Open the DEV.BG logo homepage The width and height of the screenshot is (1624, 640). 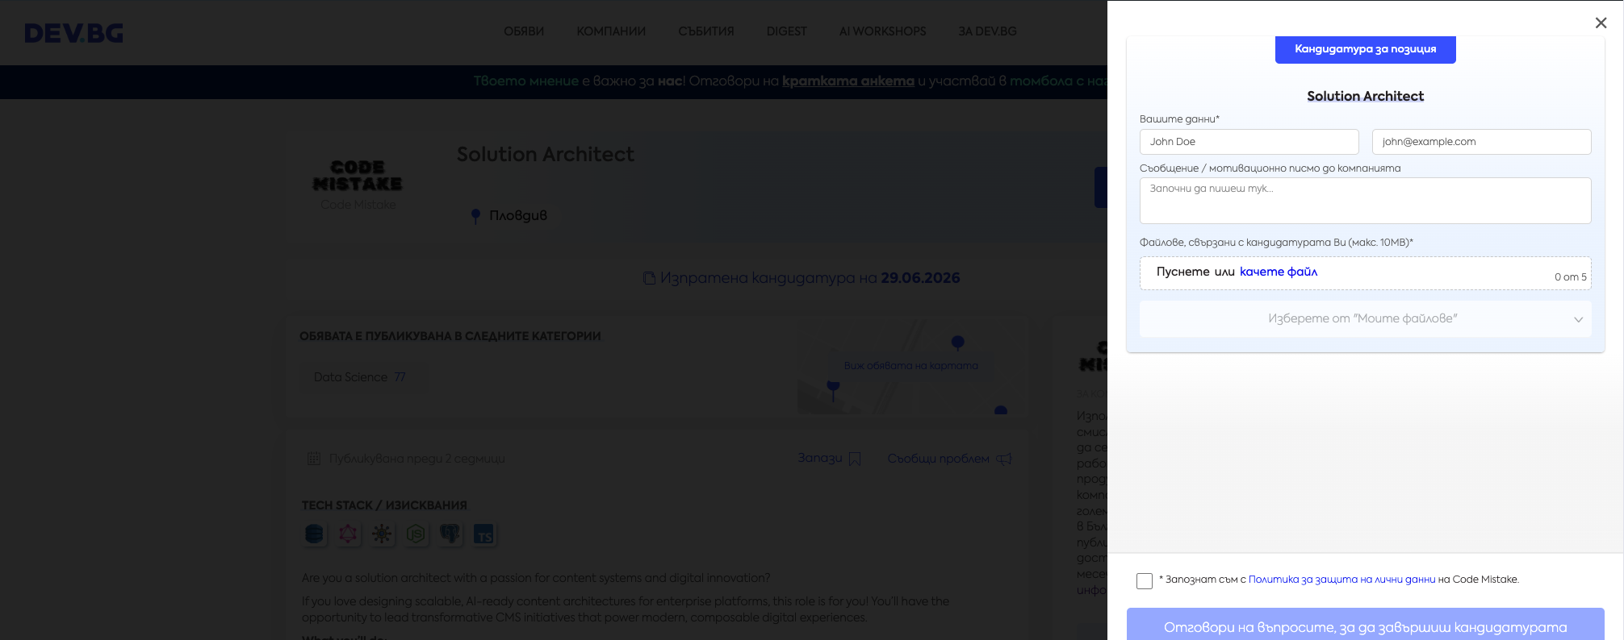click(73, 33)
